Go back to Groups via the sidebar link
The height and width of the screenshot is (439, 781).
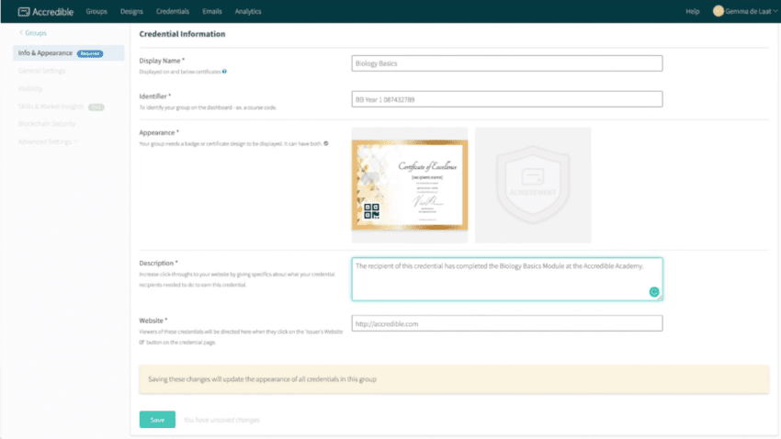pos(33,33)
